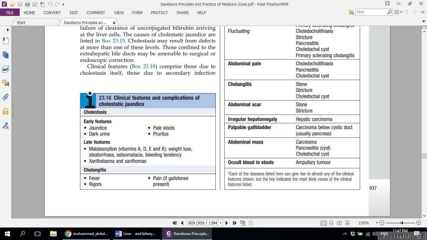The width and height of the screenshot is (427, 240).
Task: Open the Comments panel in sidebar
Action: click(5, 83)
